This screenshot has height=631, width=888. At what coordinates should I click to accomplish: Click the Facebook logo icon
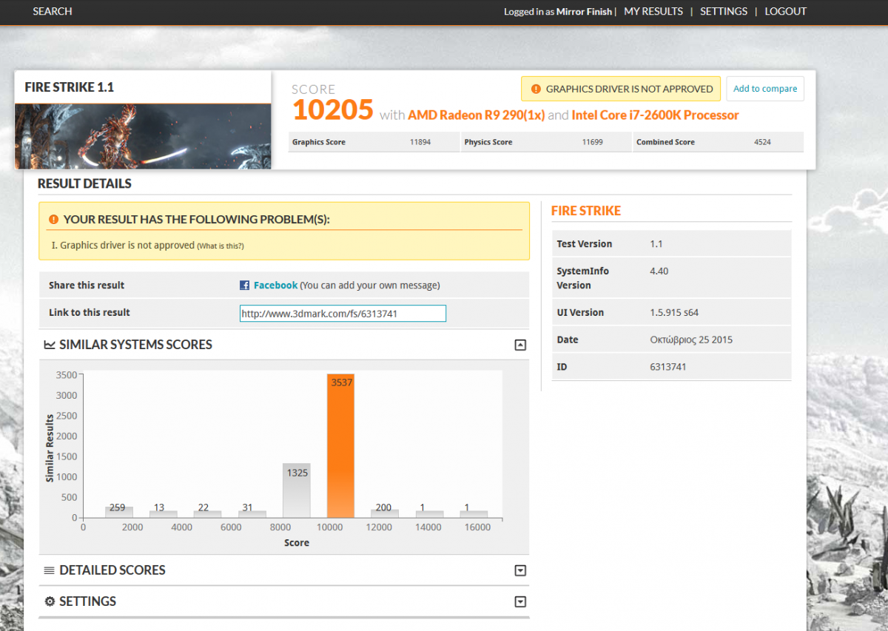pos(244,286)
